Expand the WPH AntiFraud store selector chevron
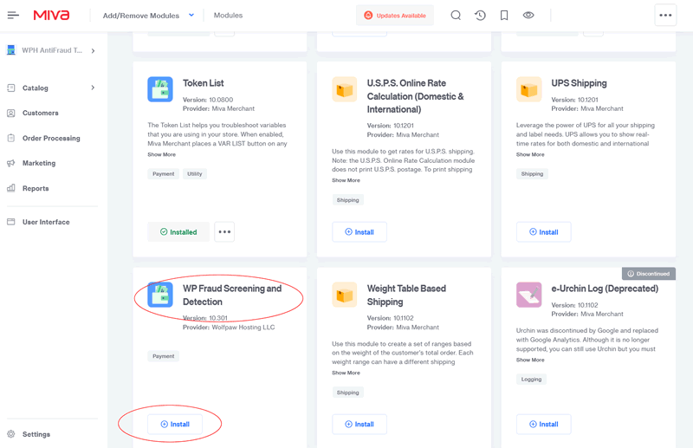Image resolution: width=693 pixels, height=448 pixels. coord(93,51)
